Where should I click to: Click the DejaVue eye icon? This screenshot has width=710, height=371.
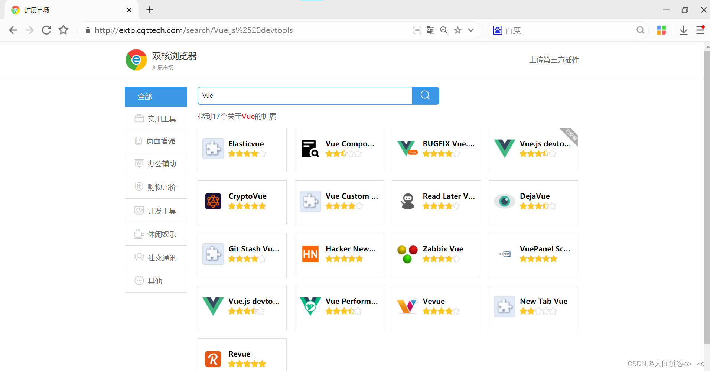tap(504, 201)
